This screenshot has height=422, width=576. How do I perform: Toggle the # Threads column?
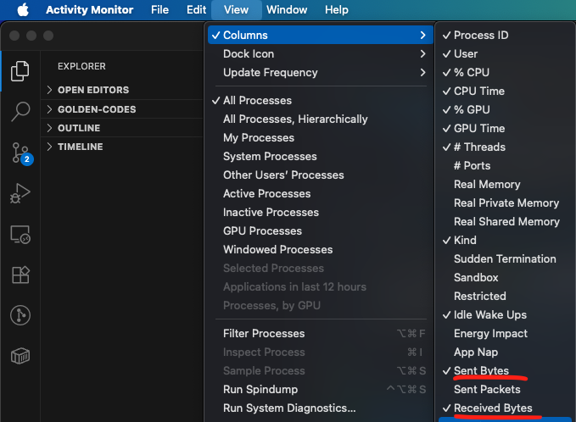tap(505, 147)
